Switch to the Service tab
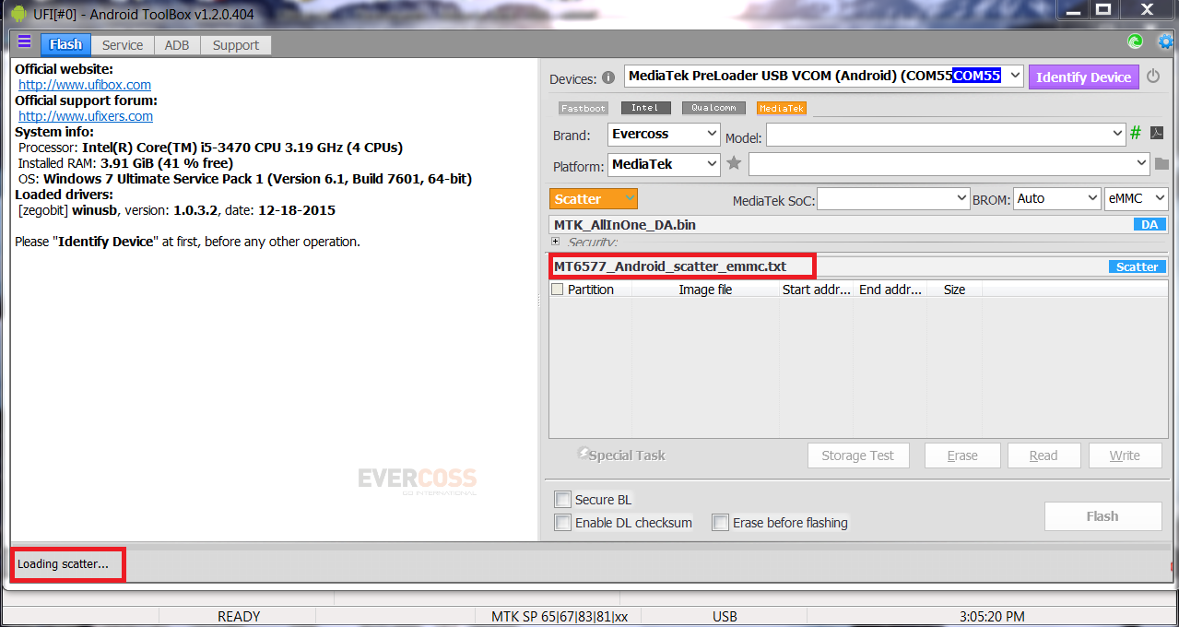The width and height of the screenshot is (1179, 627). pos(123,45)
